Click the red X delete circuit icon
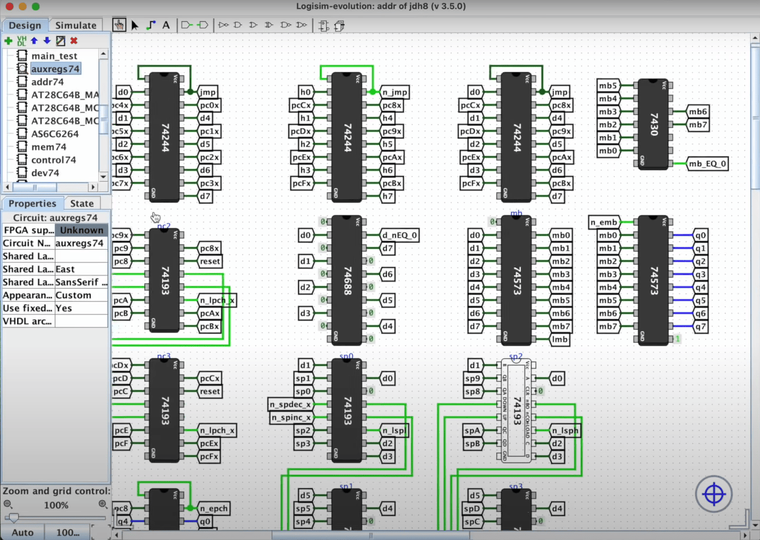This screenshot has width=760, height=540. click(x=74, y=41)
